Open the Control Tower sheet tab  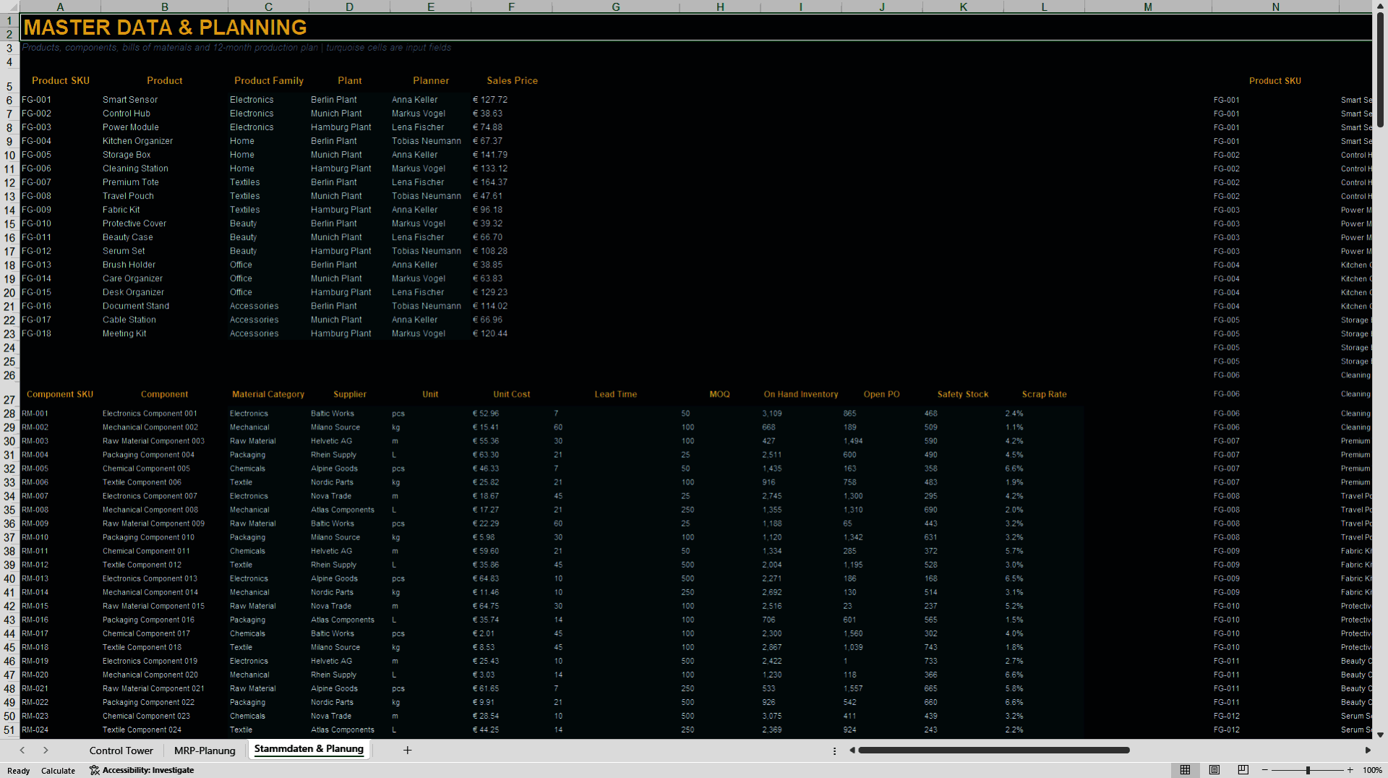click(x=121, y=751)
